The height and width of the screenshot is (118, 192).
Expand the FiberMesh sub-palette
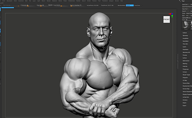click(x=185, y=49)
